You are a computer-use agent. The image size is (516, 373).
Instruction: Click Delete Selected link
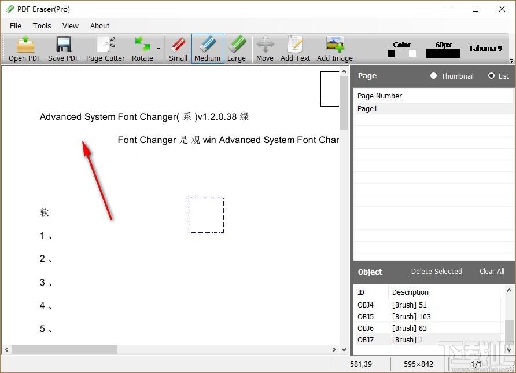[436, 272]
